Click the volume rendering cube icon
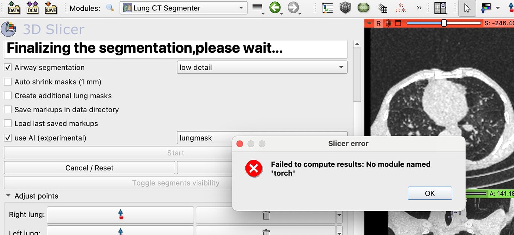Viewport: 514px width, 235px height. [x=345, y=7]
